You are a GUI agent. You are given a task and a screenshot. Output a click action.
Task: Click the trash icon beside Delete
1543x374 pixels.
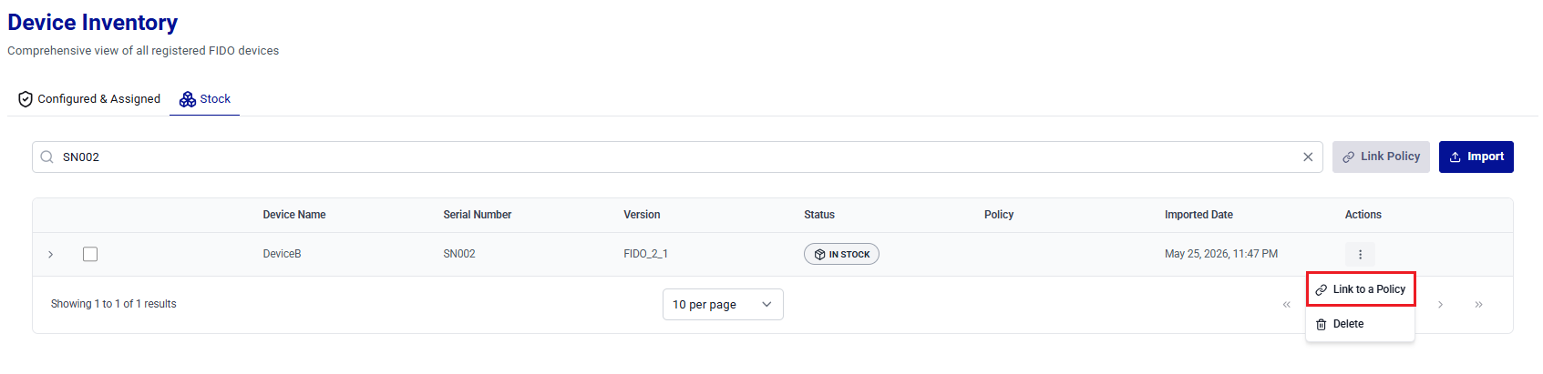click(x=1321, y=324)
